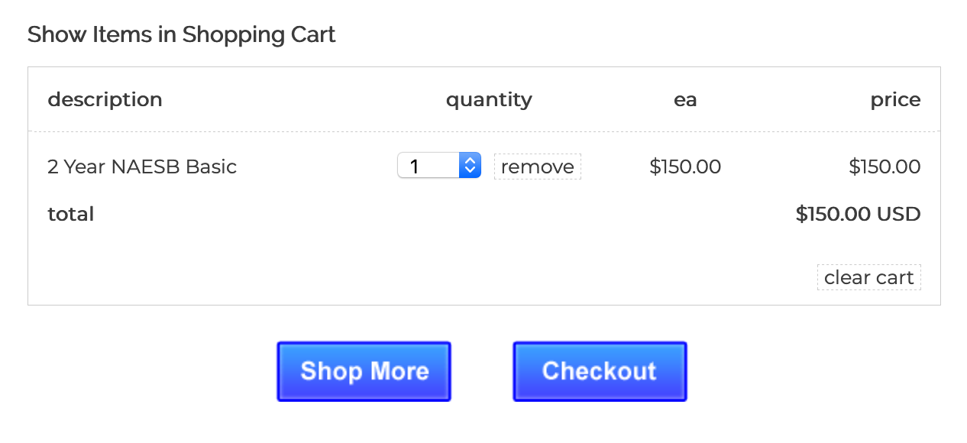Click the blue up-down arrows on quantity selector
The width and height of the screenshot is (967, 443).
pos(470,166)
